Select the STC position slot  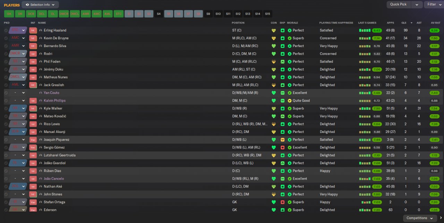click(119, 14)
